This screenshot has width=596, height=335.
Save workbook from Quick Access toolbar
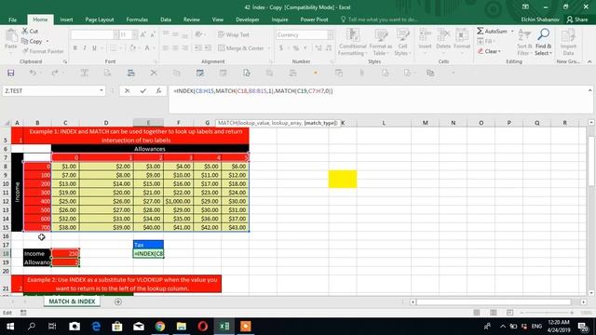point(10,73)
